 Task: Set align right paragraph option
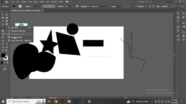[153, 6]
